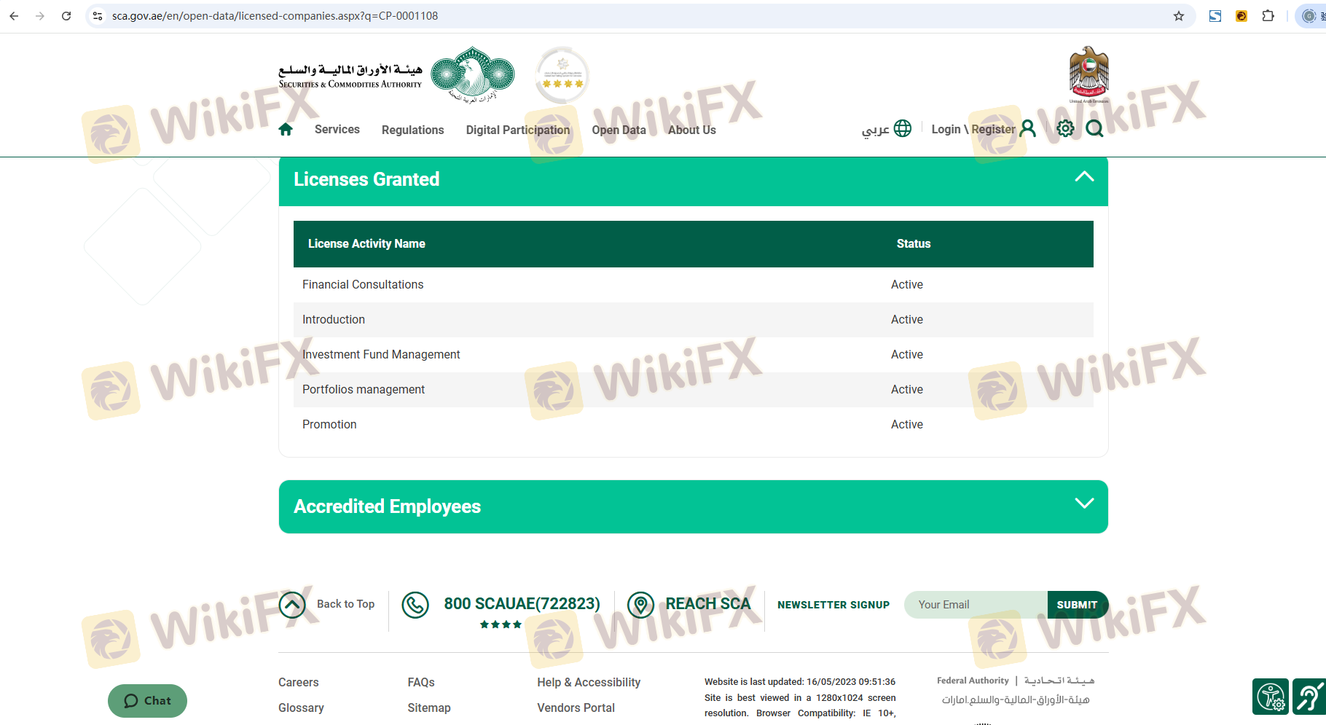
Task: Open the Open Data menu
Action: coord(619,130)
